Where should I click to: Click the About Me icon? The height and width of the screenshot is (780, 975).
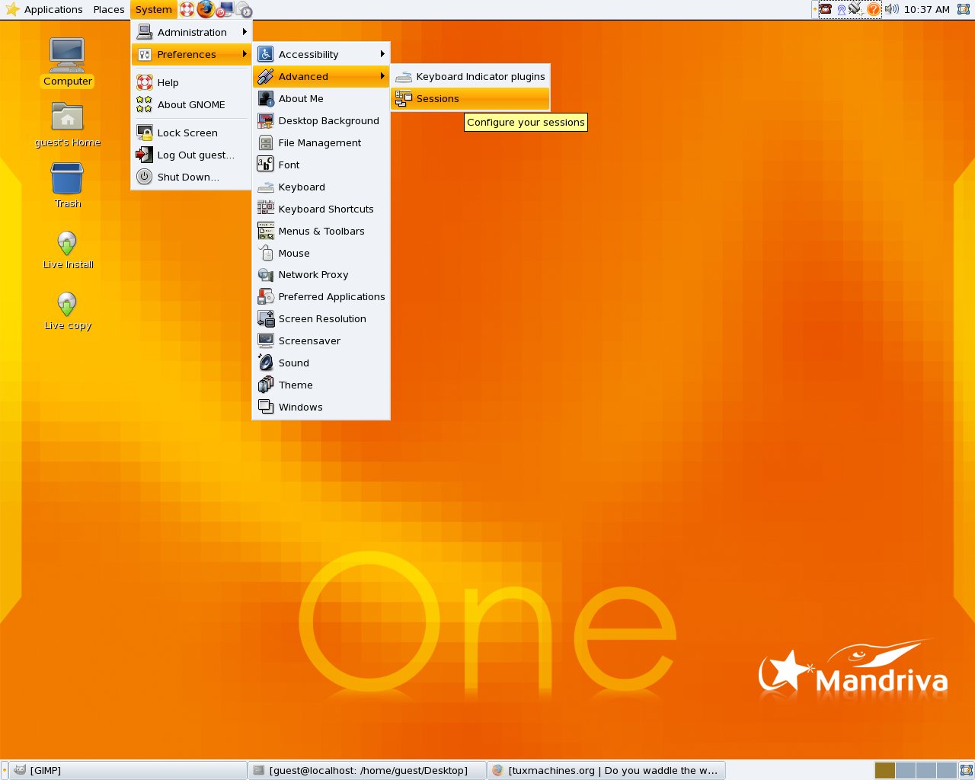(265, 98)
